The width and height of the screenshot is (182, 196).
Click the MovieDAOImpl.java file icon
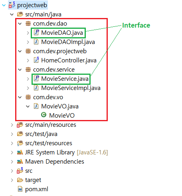36,42
